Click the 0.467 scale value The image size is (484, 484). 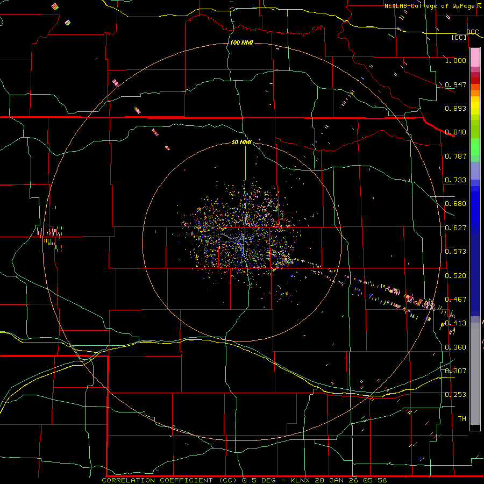(x=455, y=300)
